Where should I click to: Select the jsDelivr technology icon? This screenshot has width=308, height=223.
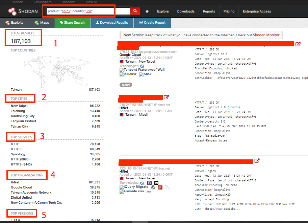(128, 74)
